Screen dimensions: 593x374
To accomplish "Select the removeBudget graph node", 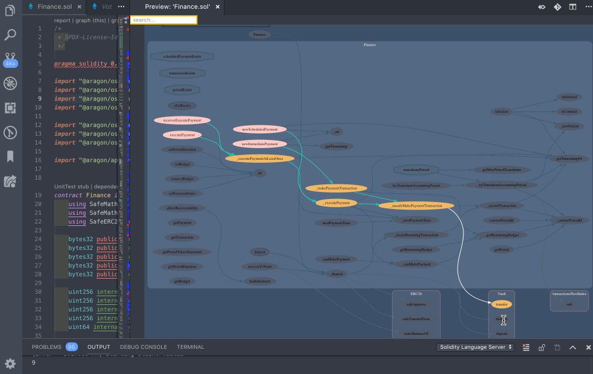I will pos(182,179).
